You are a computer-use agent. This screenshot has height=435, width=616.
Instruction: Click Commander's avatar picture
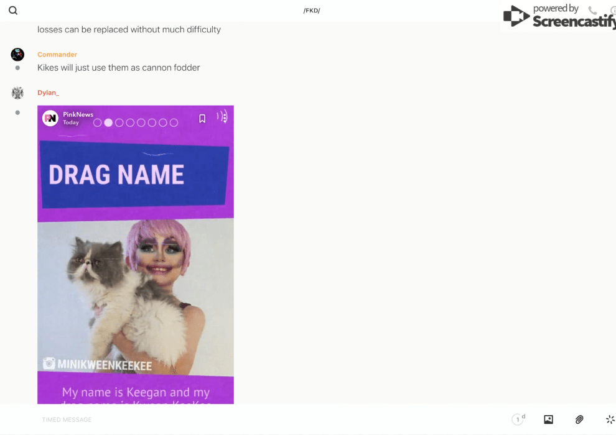(17, 55)
